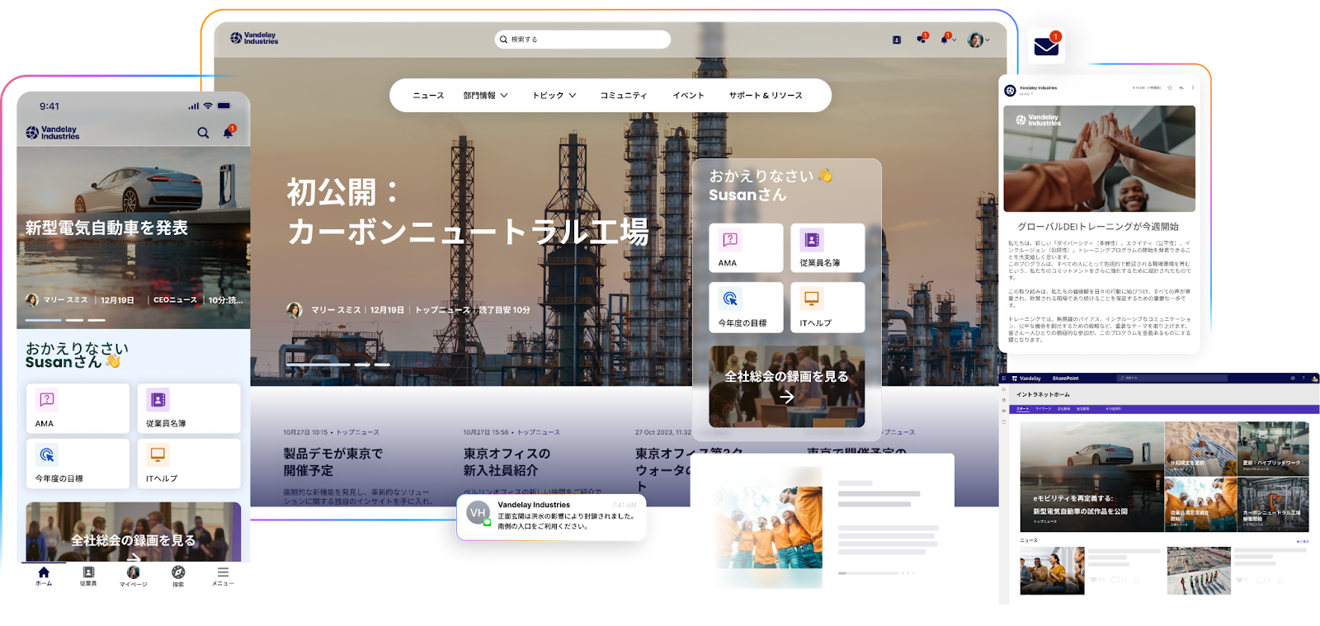Open 全社総会の録画を見る card in desktop widget
This screenshot has width=1320, height=626.
tap(787, 386)
